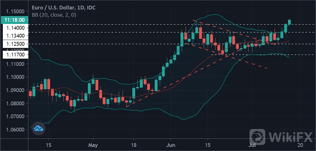
Task: Click the 11:18:00 countdown price tag
Action: pos(14,20)
